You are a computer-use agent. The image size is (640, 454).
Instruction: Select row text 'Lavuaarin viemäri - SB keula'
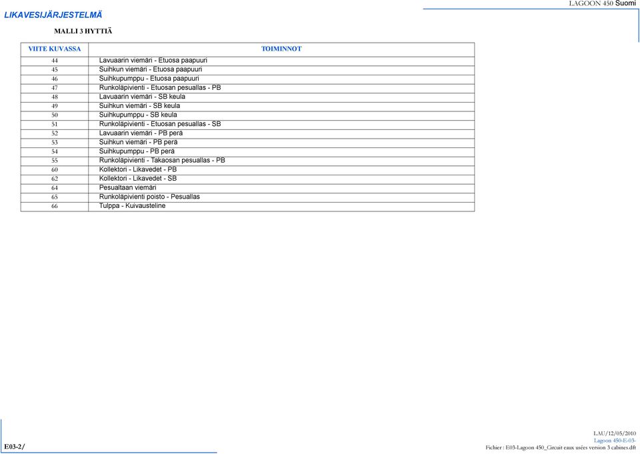[142, 97]
